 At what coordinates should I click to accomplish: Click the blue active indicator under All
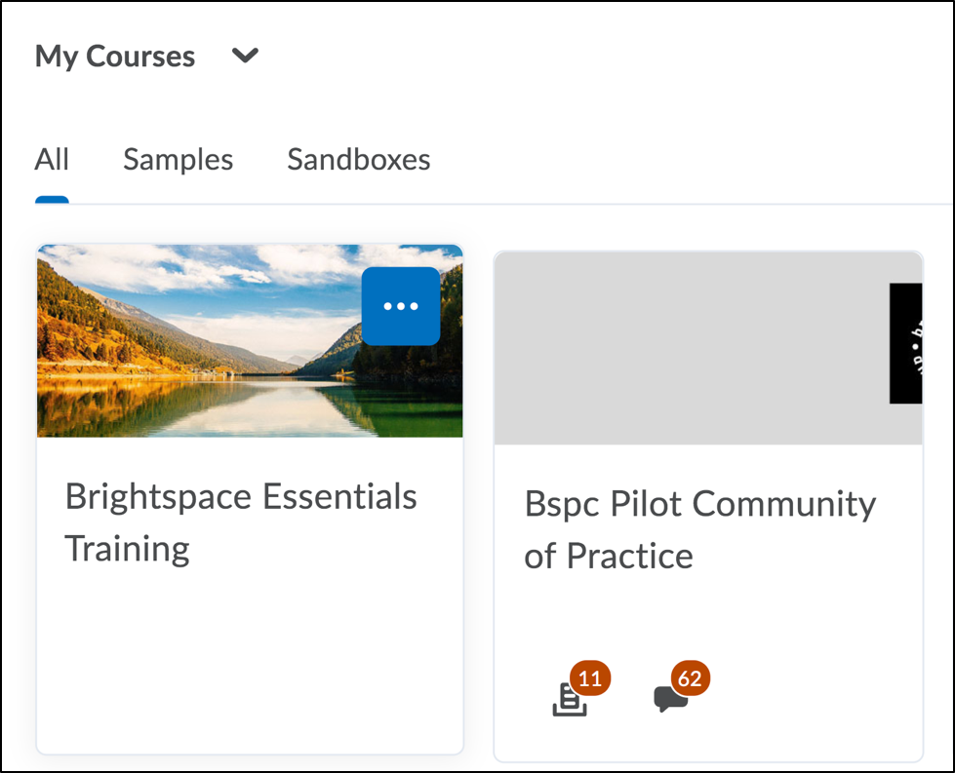click(52, 200)
